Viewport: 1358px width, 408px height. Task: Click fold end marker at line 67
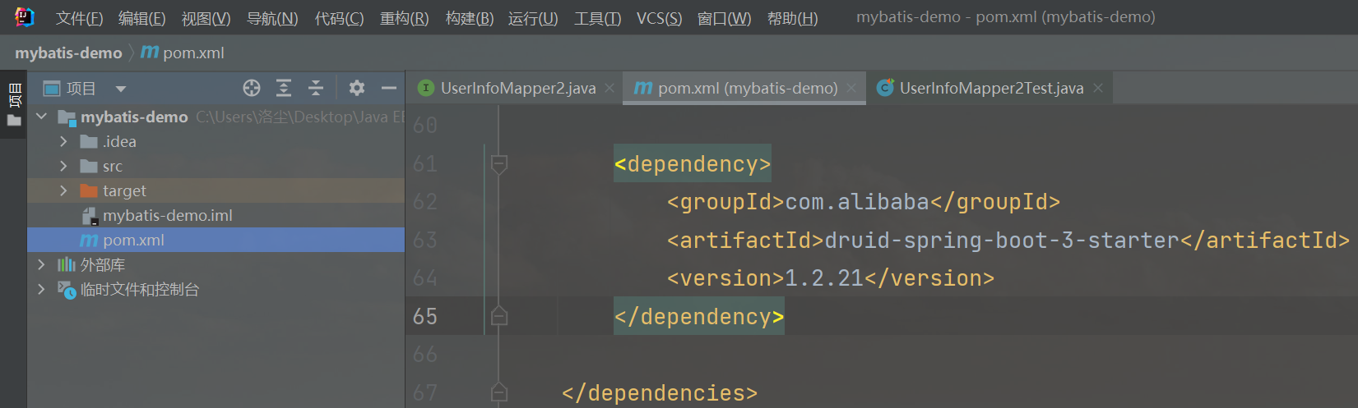point(498,392)
